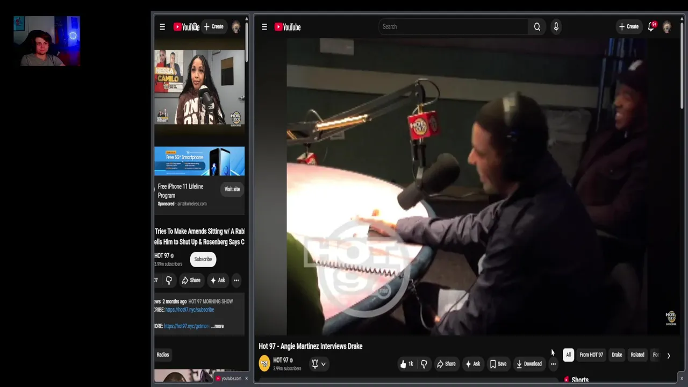Expand the description with ...more
This screenshot has width=688, height=387.
(x=217, y=326)
